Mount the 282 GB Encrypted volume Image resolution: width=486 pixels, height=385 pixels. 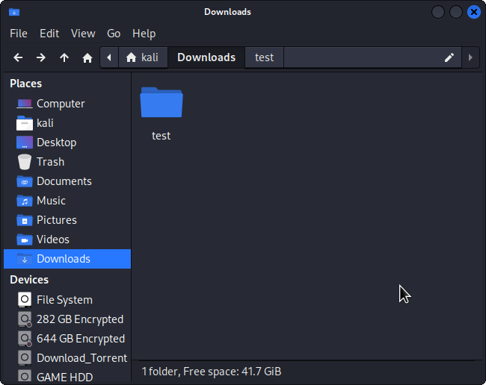(x=67, y=319)
